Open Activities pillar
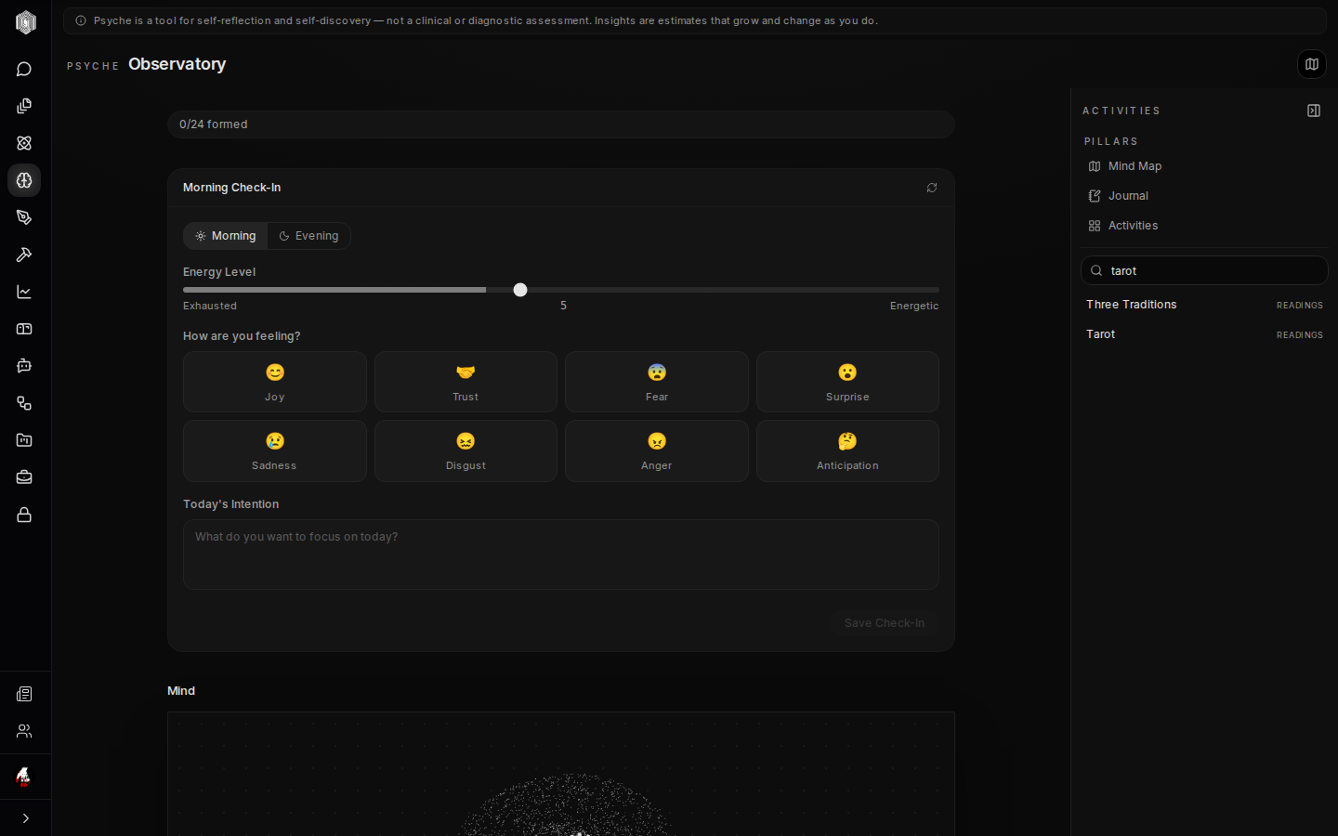 (1204, 226)
